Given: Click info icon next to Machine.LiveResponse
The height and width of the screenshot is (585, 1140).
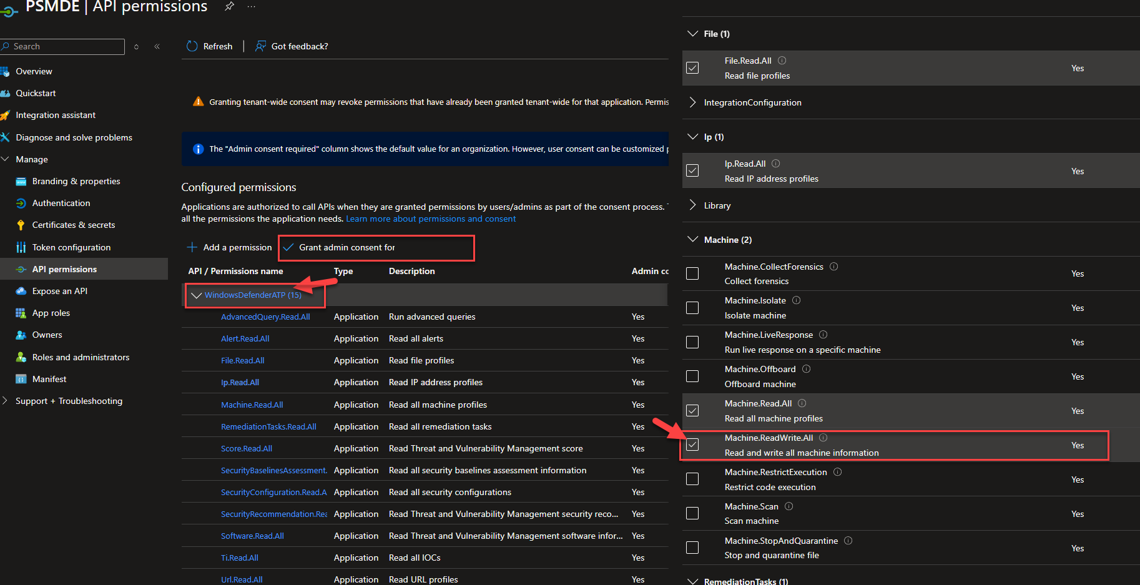Looking at the screenshot, I should [x=823, y=335].
